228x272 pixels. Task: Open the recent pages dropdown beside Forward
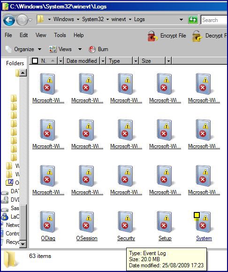[30, 20]
